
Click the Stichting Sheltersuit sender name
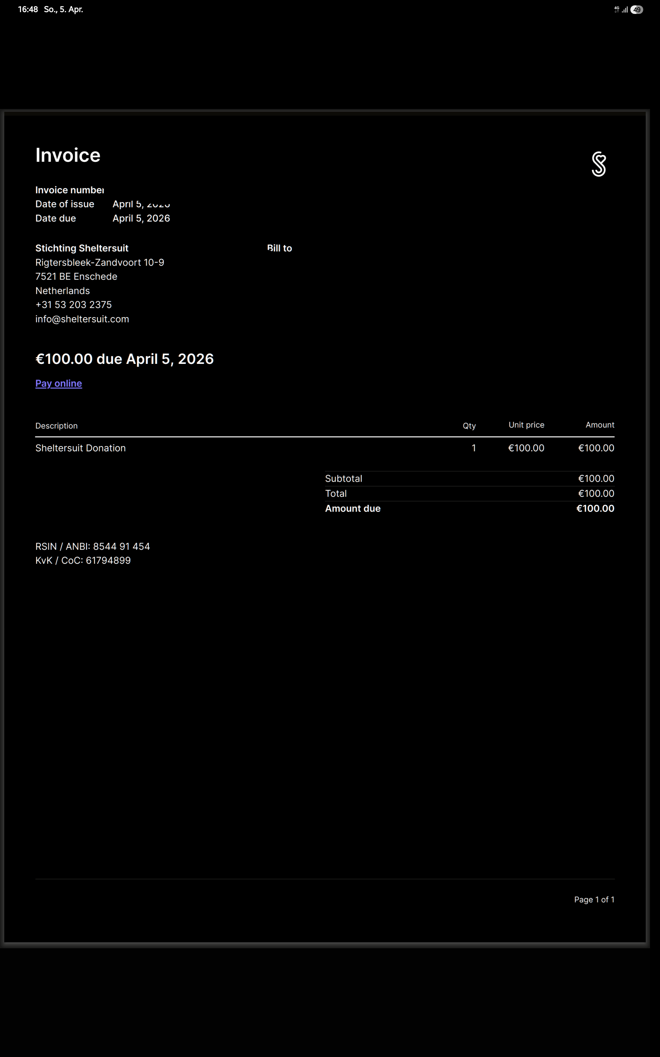pyautogui.click(x=82, y=248)
